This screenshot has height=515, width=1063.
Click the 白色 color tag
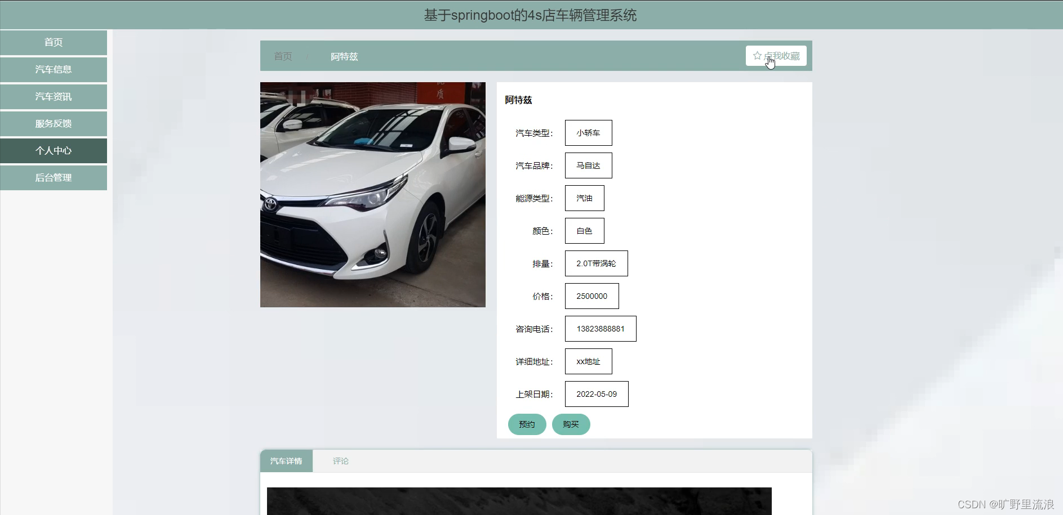tap(584, 230)
